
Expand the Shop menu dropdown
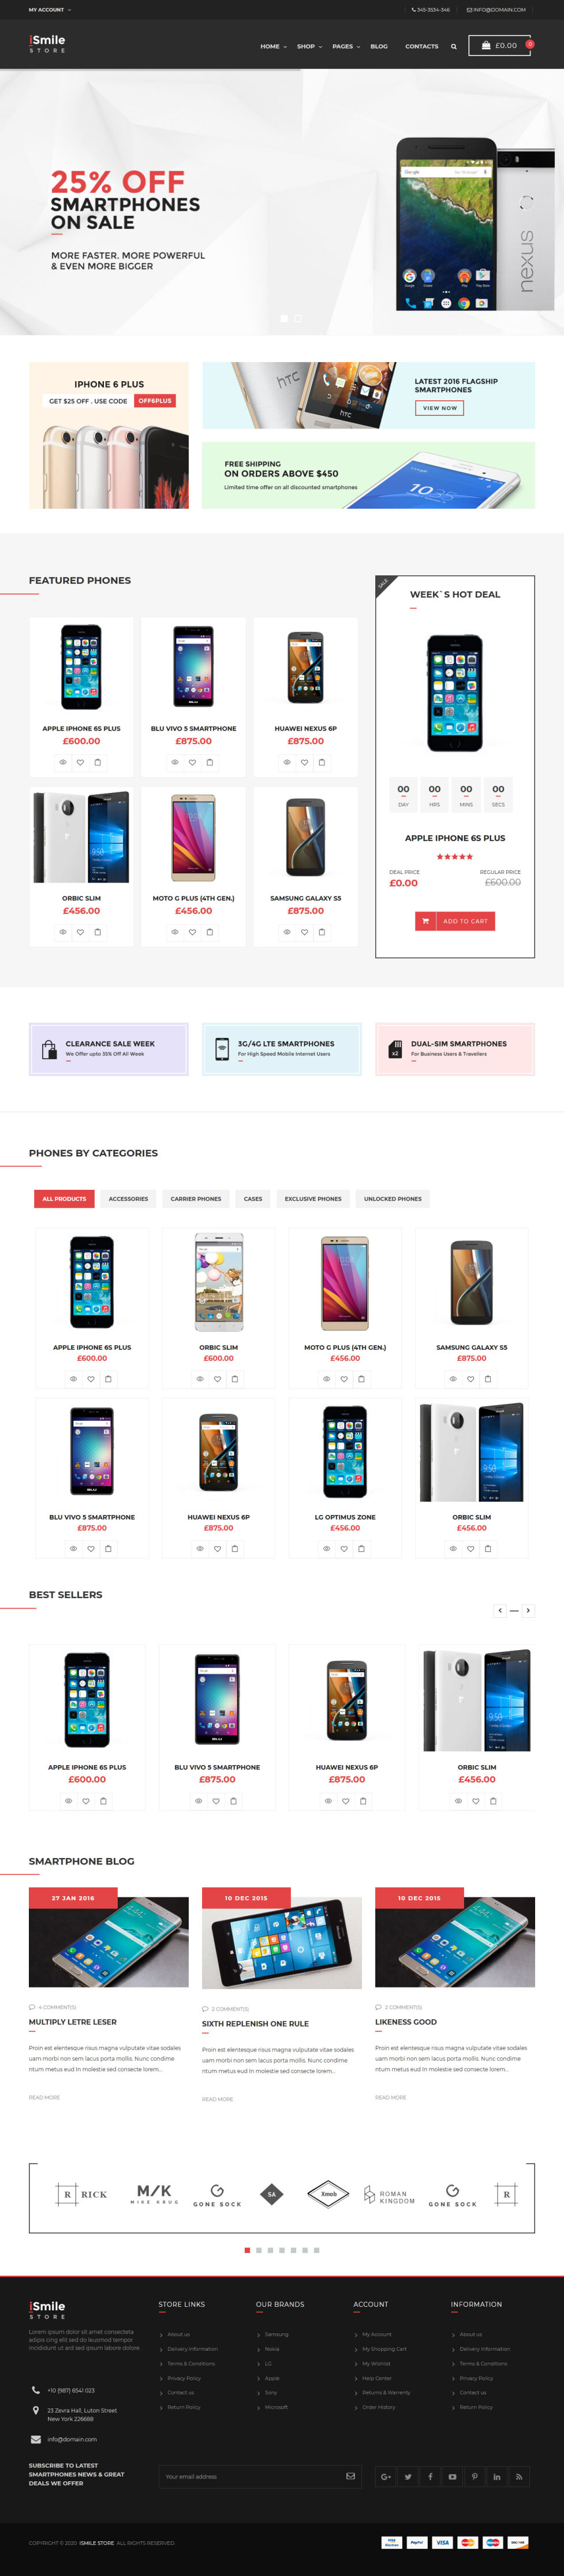[x=309, y=46]
